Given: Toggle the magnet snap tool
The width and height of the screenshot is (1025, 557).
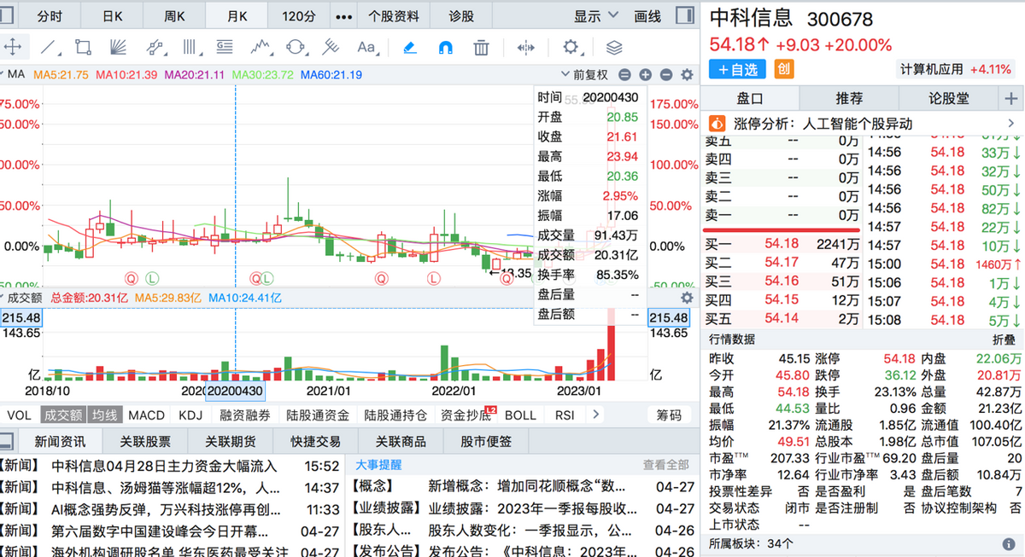Looking at the screenshot, I should pos(445,47).
